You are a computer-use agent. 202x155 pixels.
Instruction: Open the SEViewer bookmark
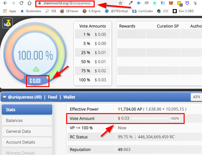pos(69,11)
